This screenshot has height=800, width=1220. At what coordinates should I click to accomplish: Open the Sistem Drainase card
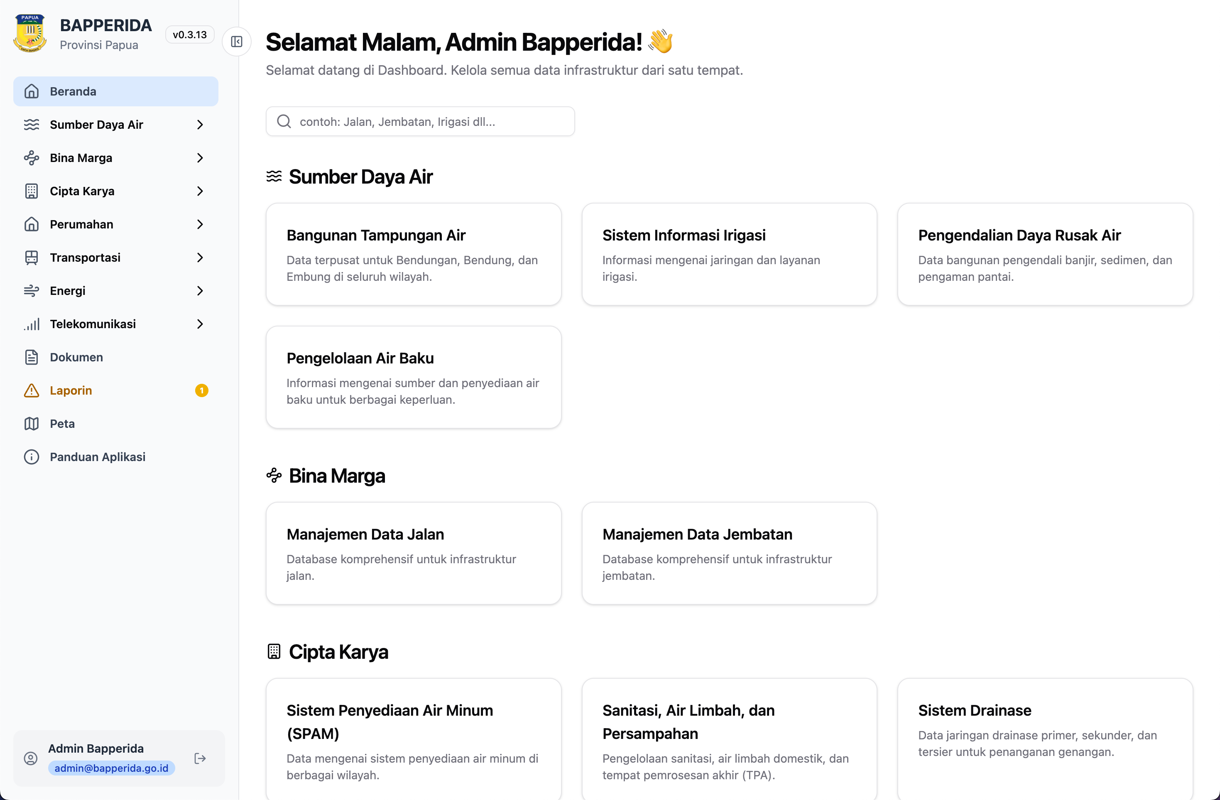pos(1045,739)
